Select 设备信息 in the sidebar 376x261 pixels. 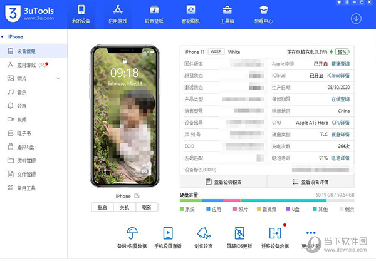[x=34, y=51]
